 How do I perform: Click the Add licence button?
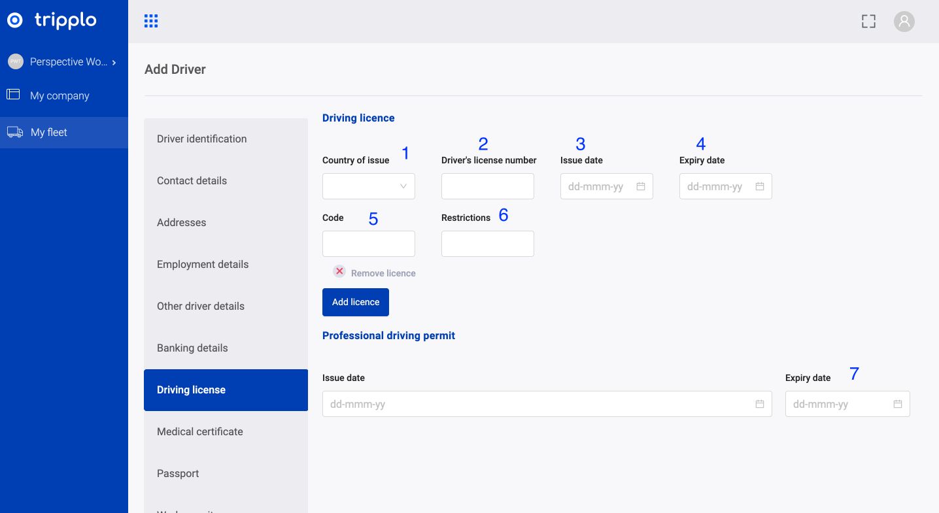356,302
